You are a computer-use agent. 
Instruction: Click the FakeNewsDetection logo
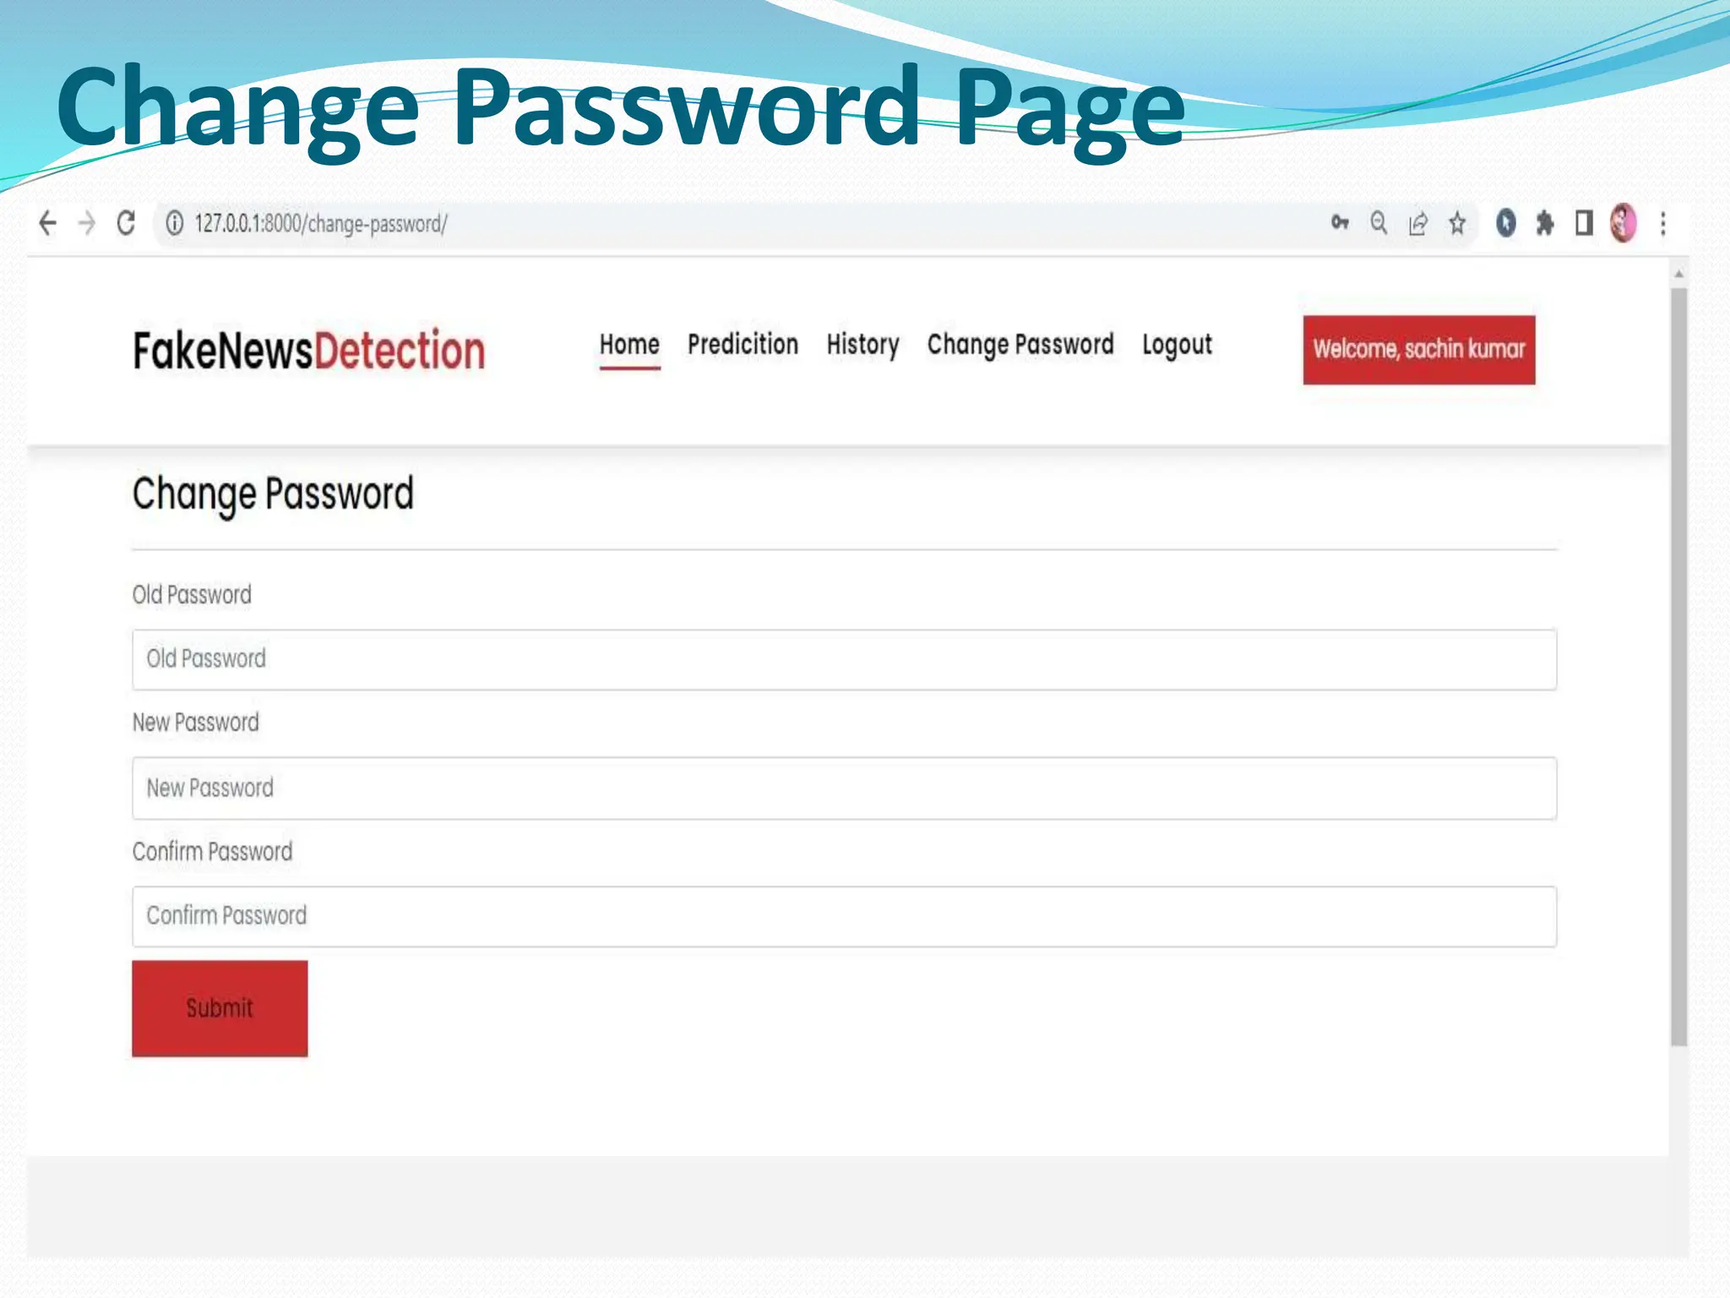click(x=309, y=350)
